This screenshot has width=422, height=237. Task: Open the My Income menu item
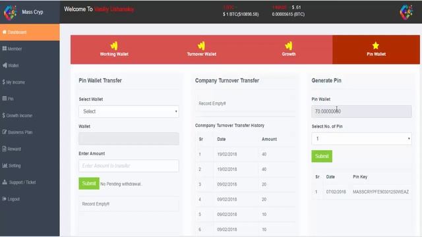pos(30,82)
